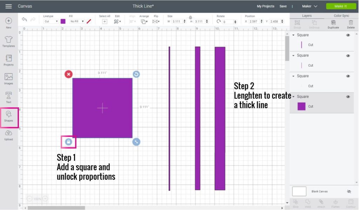Adjust the width stepper arrows
The image size is (359, 210).
pyautogui.click(x=184, y=21)
